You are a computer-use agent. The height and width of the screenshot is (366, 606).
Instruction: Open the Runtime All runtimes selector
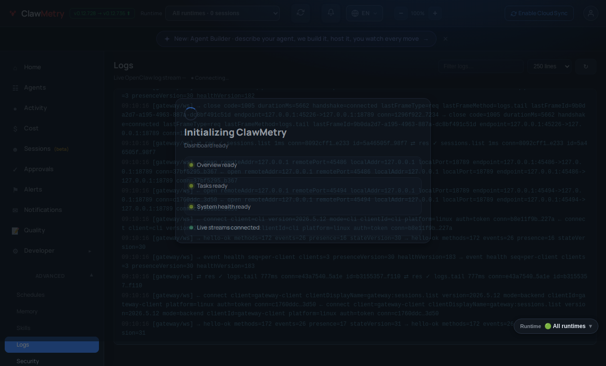click(556, 326)
